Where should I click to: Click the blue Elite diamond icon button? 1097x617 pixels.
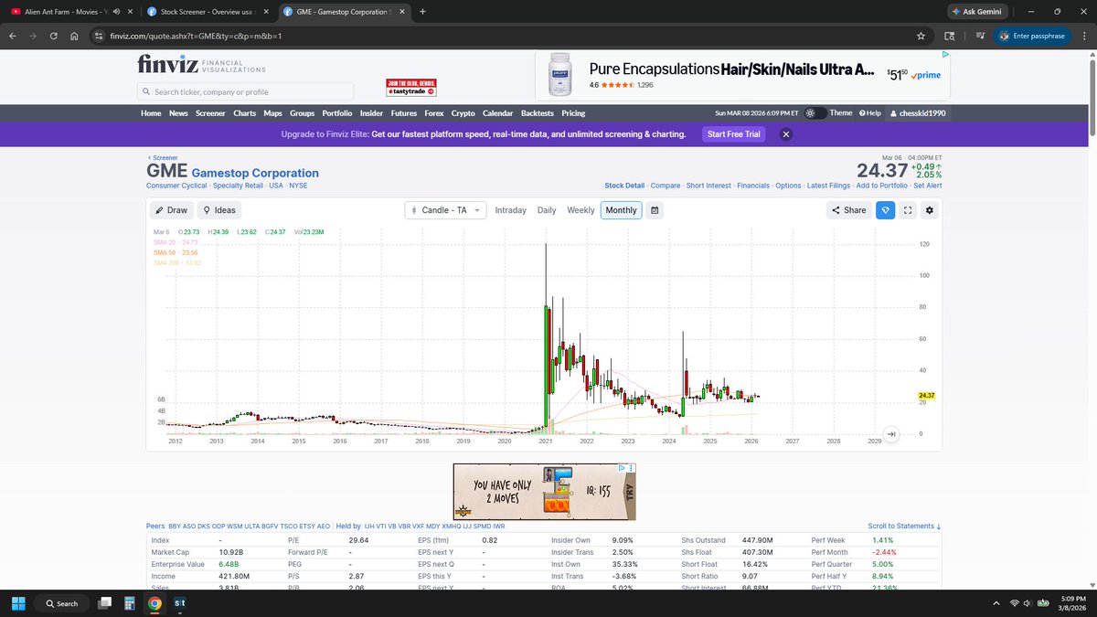tap(885, 209)
